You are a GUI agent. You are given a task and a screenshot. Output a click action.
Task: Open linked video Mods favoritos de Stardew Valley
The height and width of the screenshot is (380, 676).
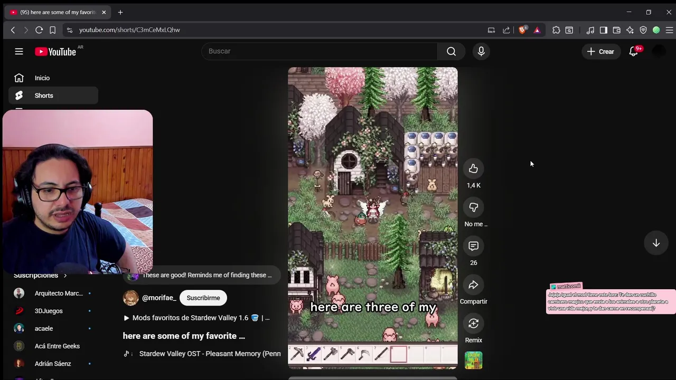196,318
